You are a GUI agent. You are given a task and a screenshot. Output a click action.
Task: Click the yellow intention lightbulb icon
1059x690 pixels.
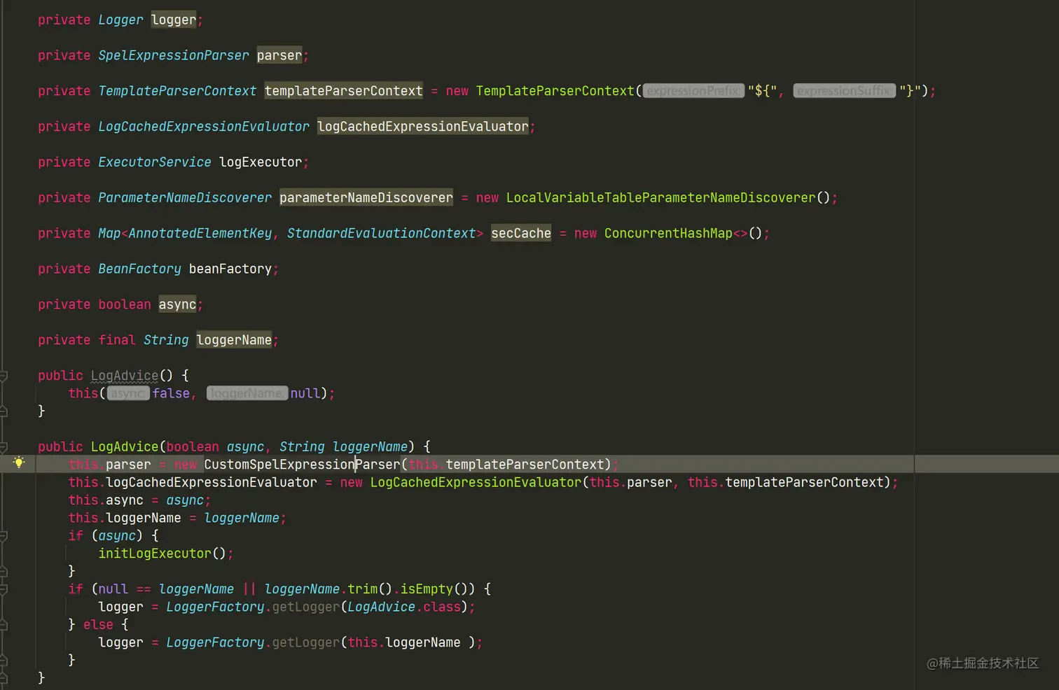tap(19, 463)
